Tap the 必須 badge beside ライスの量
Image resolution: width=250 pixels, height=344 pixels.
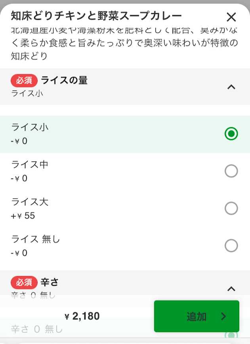[24, 81]
